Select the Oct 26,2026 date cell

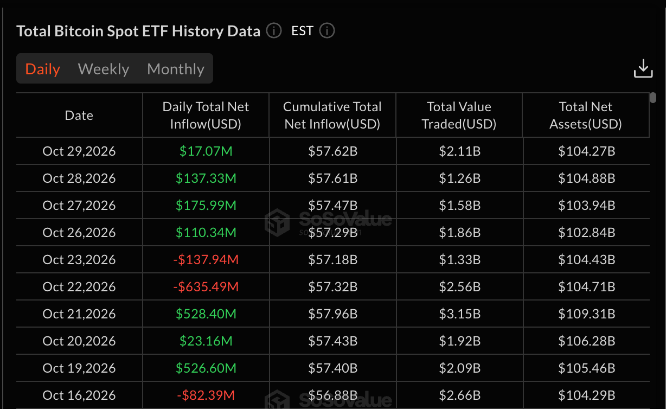(x=79, y=232)
